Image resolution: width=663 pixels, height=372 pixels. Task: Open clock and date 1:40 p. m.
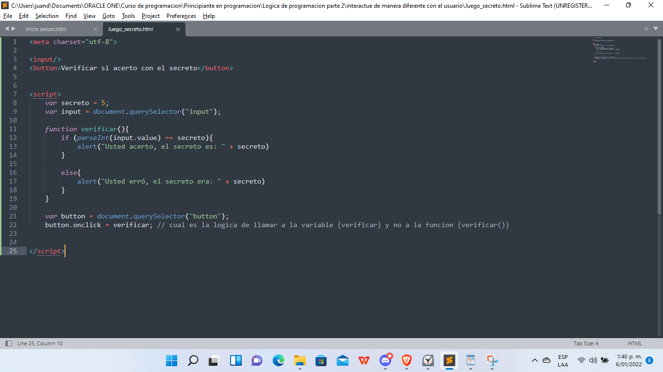coord(629,360)
